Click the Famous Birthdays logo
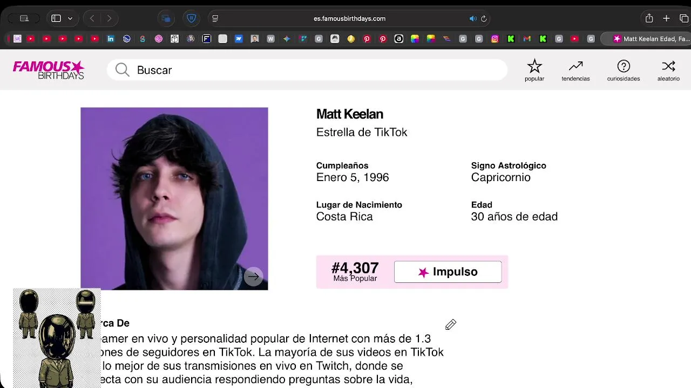The height and width of the screenshot is (388, 691). 49,70
